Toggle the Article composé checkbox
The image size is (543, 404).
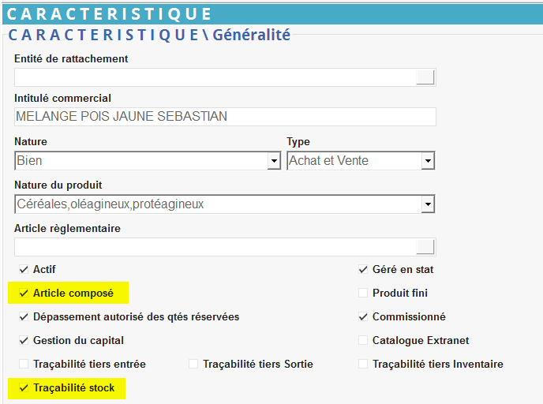click(24, 294)
